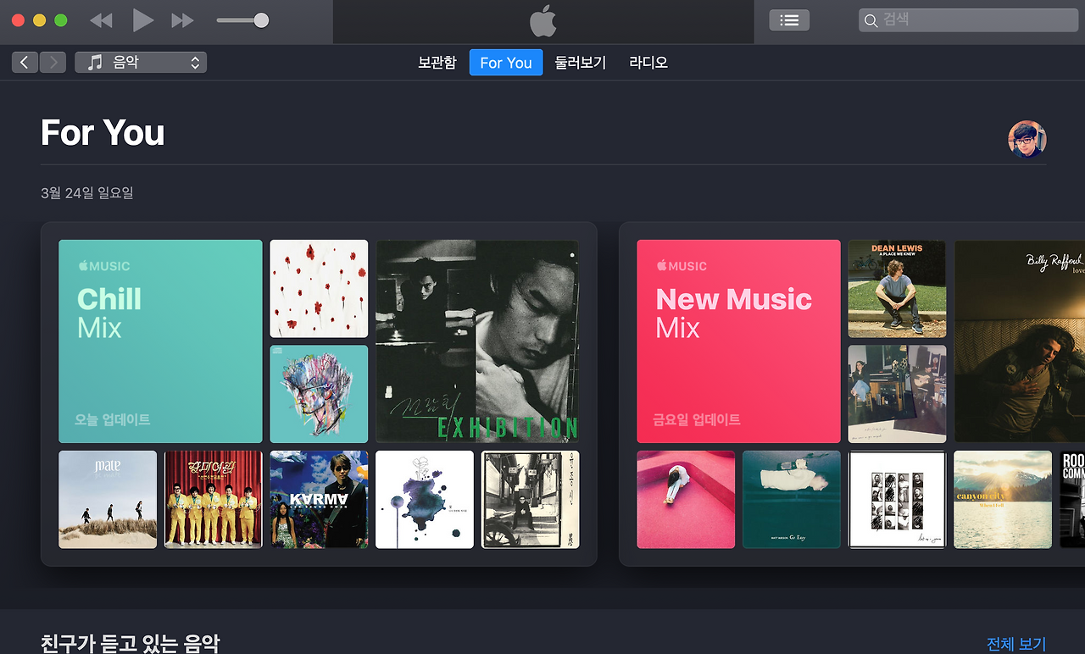Open the red flowers album cover
Image resolution: width=1085 pixels, height=654 pixels.
click(319, 289)
